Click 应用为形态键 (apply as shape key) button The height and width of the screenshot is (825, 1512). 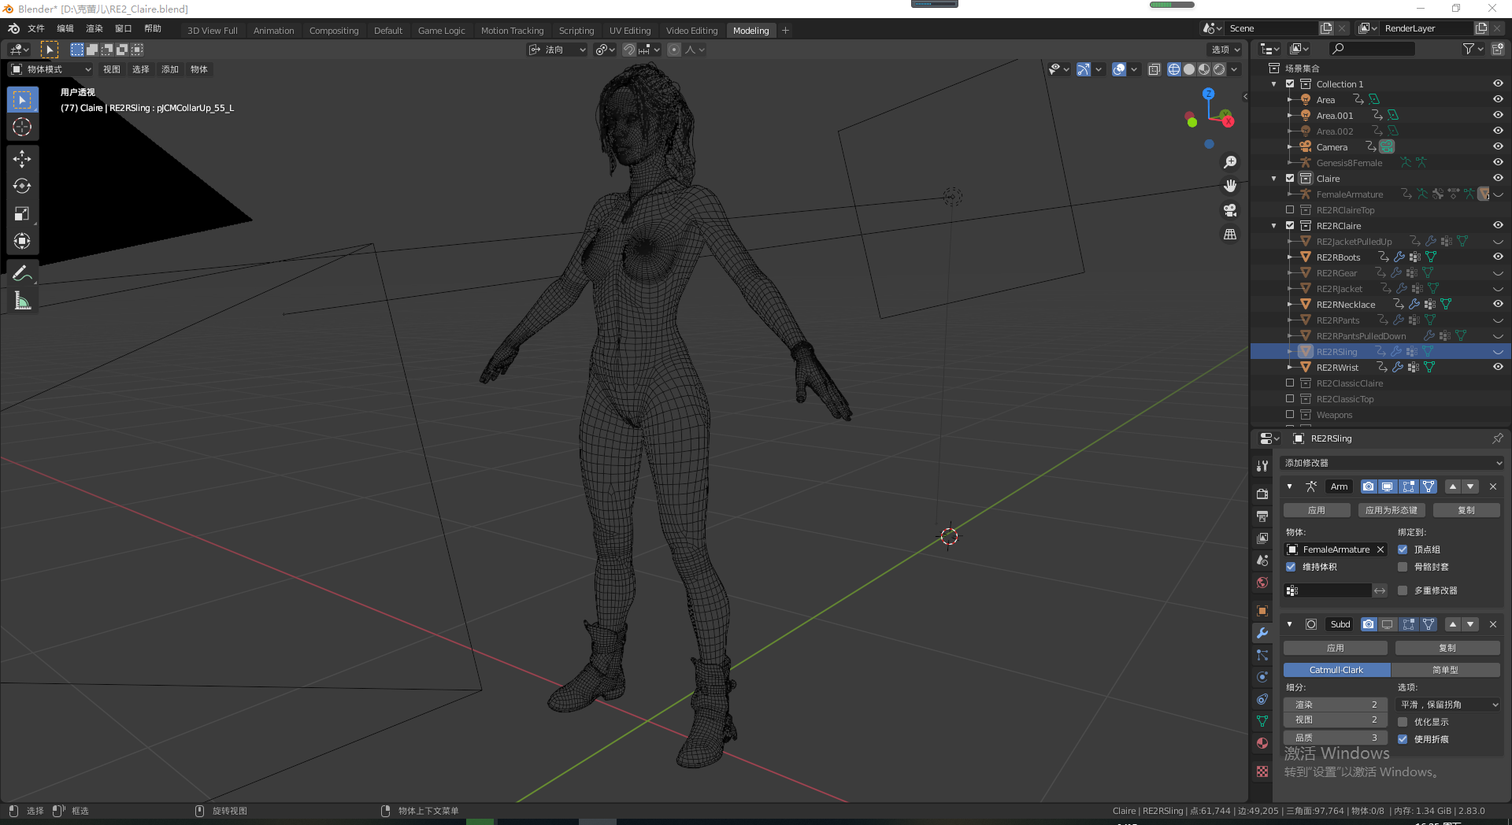1392,510
